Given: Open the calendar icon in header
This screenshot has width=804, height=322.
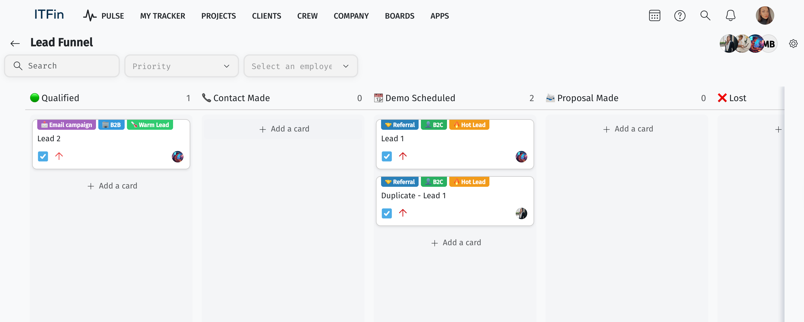Looking at the screenshot, I should click(x=654, y=15).
